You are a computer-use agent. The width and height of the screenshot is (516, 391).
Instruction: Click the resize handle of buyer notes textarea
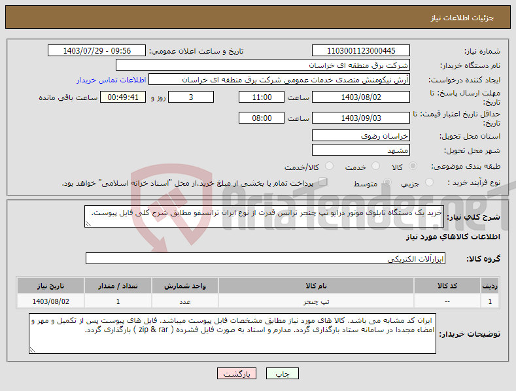[32, 350]
